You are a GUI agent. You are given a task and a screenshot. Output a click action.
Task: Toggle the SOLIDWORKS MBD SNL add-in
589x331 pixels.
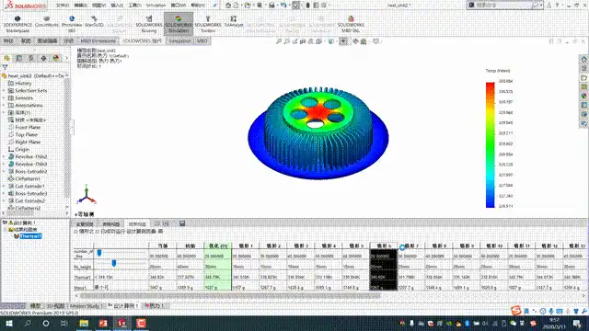[x=351, y=24]
